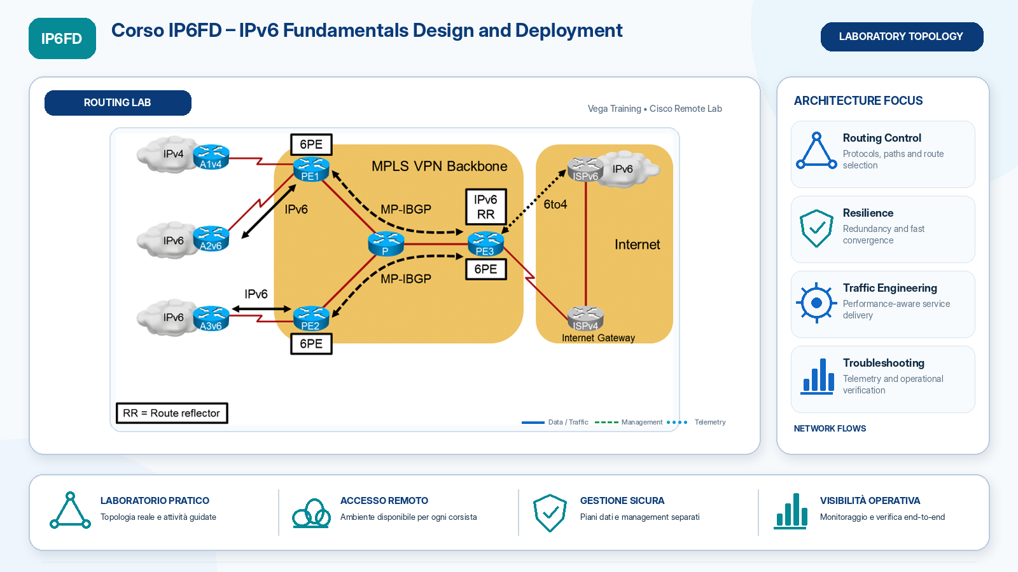Click the Visibilità Operativa bar chart icon
Screen dimensions: 1018x572
point(791,510)
